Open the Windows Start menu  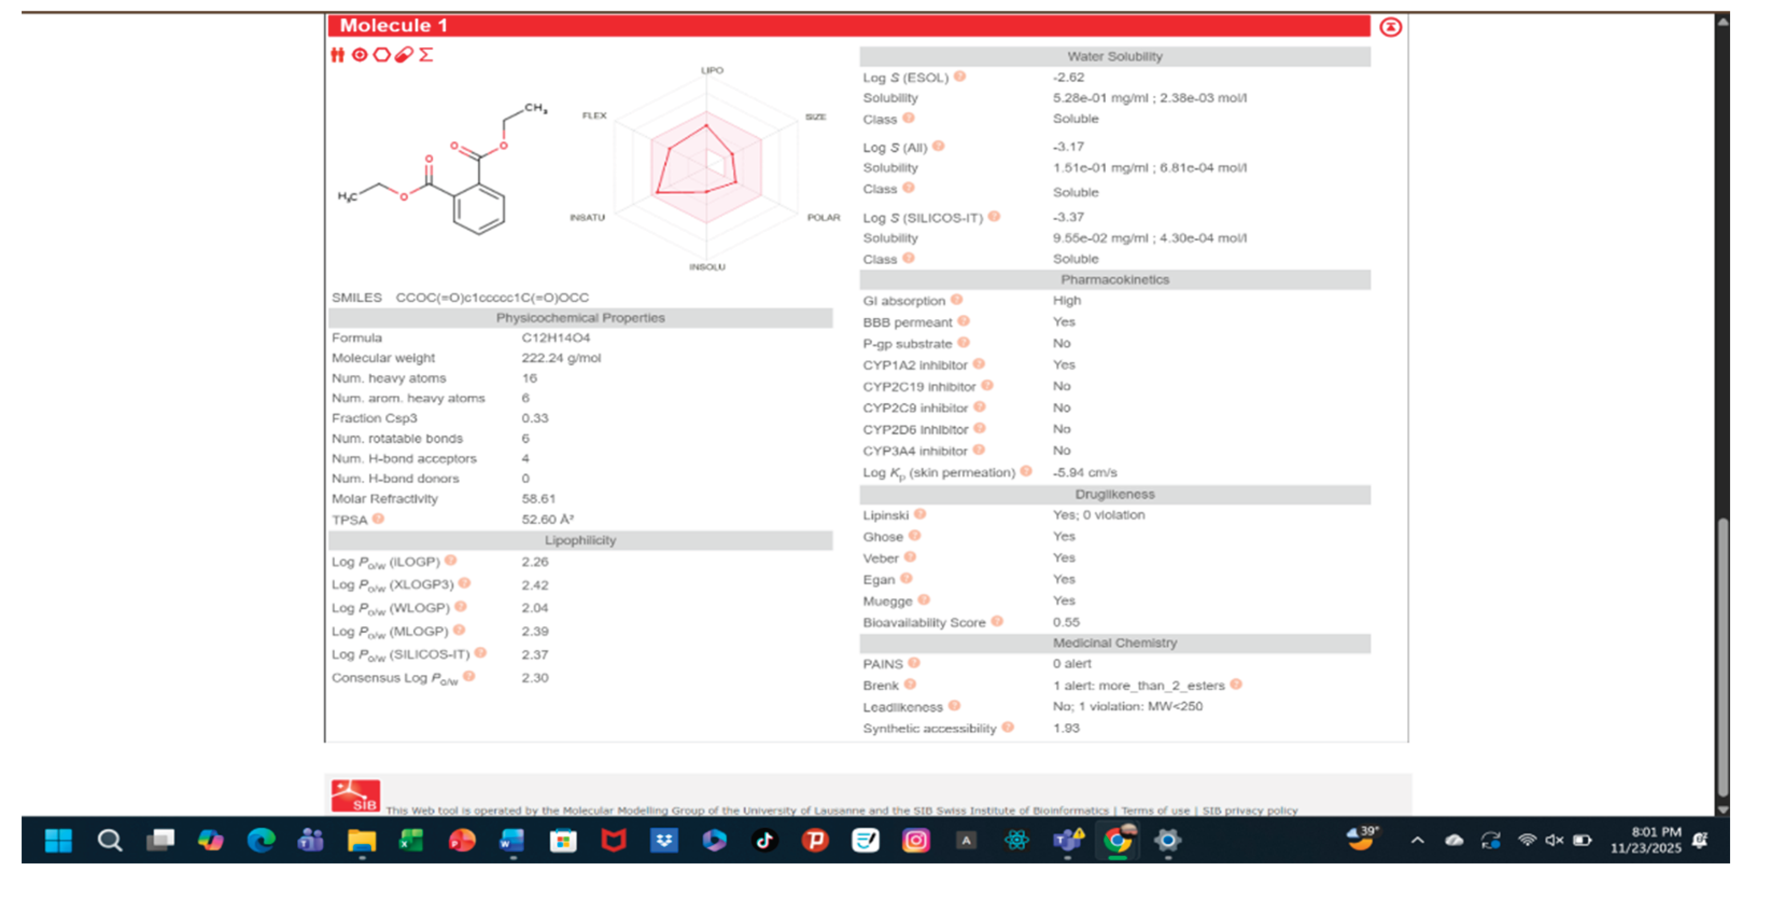[58, 840]
